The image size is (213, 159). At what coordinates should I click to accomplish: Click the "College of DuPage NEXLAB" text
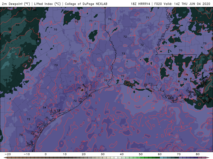click(x=86, y=4)
